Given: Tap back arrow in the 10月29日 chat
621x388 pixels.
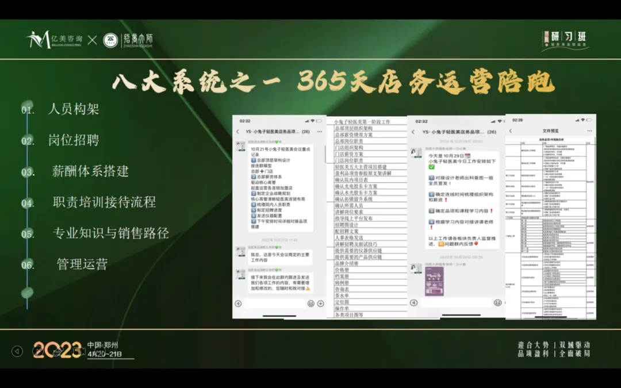Looking at the screenshot, I should [x=413, y=132].
